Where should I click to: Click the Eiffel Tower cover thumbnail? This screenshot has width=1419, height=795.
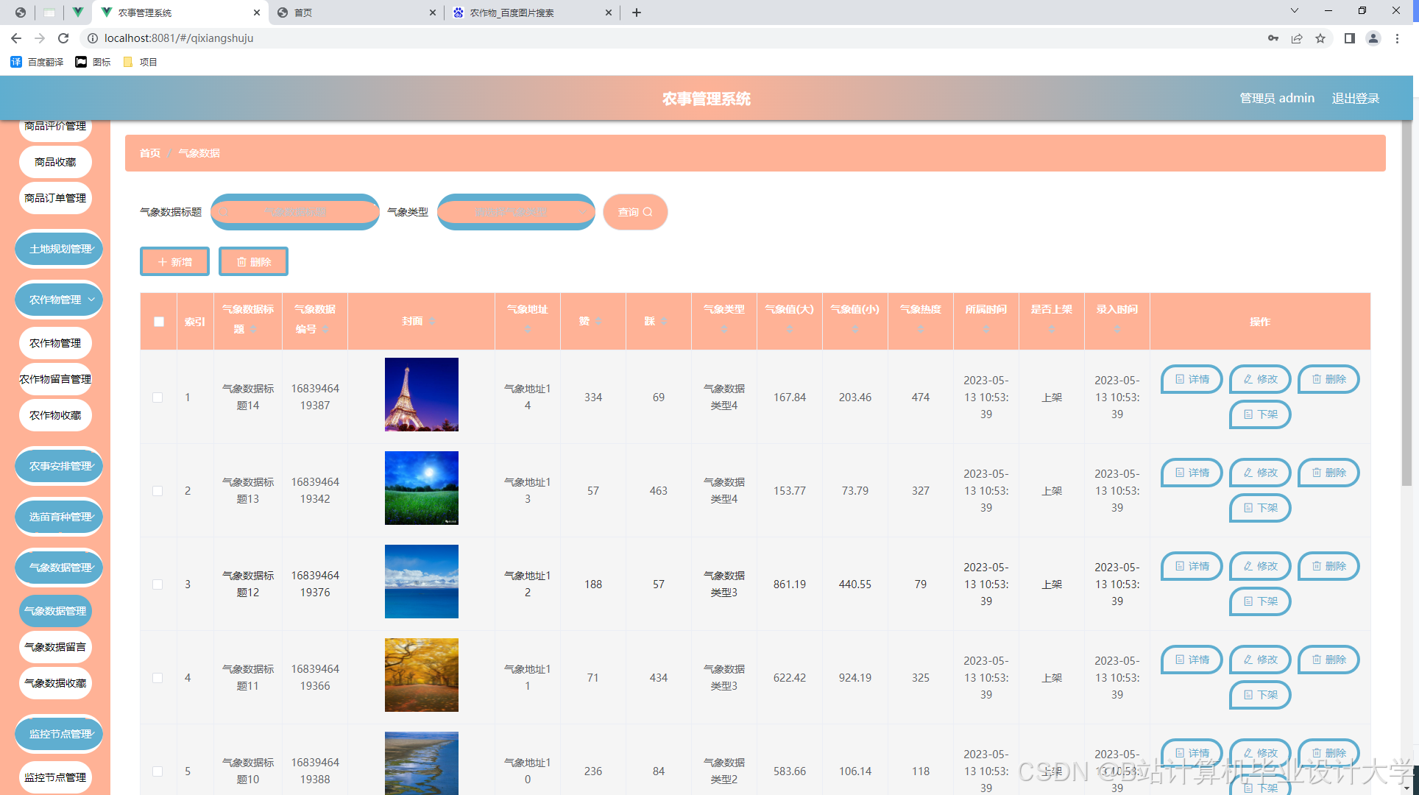pyautogui.click(x=421, y=395)
